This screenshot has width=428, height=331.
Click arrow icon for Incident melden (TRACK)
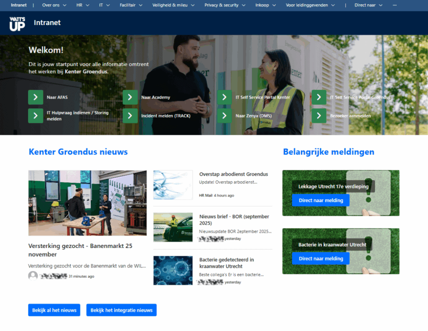pos(130,116)
